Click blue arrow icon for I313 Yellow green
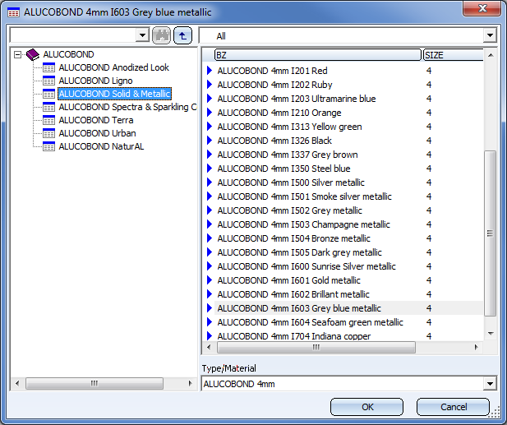 [210, 127]
